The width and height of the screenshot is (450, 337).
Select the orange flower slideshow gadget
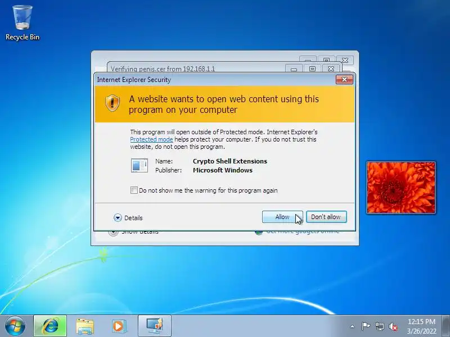[x=401, y=188]
